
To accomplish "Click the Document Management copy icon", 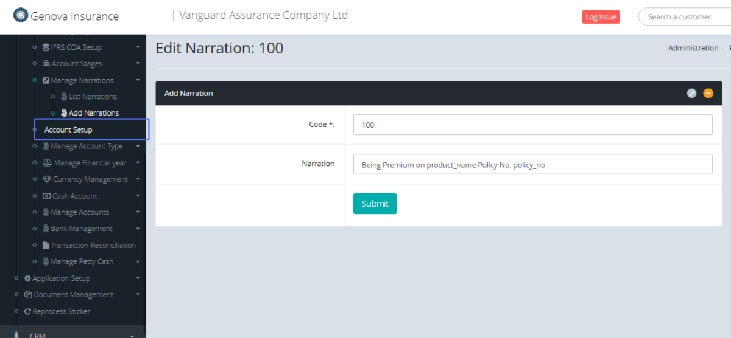I will click(27, 295).
